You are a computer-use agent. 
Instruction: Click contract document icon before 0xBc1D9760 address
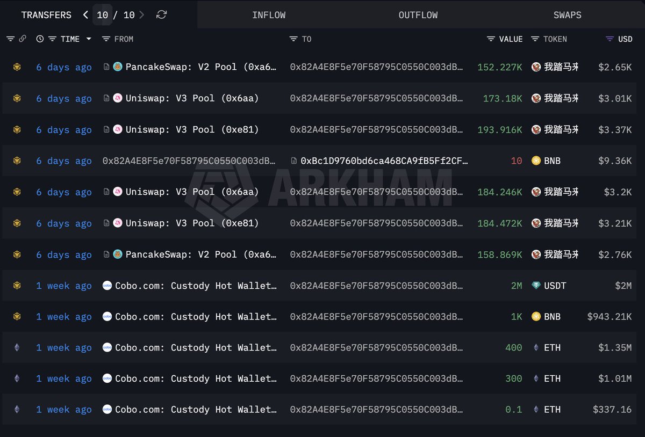coord(293,161)
